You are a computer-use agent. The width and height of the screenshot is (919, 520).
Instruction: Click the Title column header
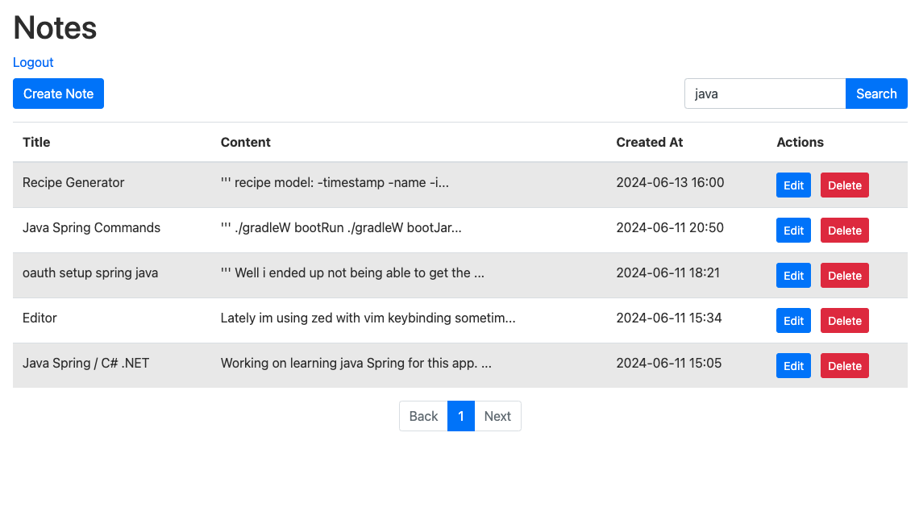[36, 142]
